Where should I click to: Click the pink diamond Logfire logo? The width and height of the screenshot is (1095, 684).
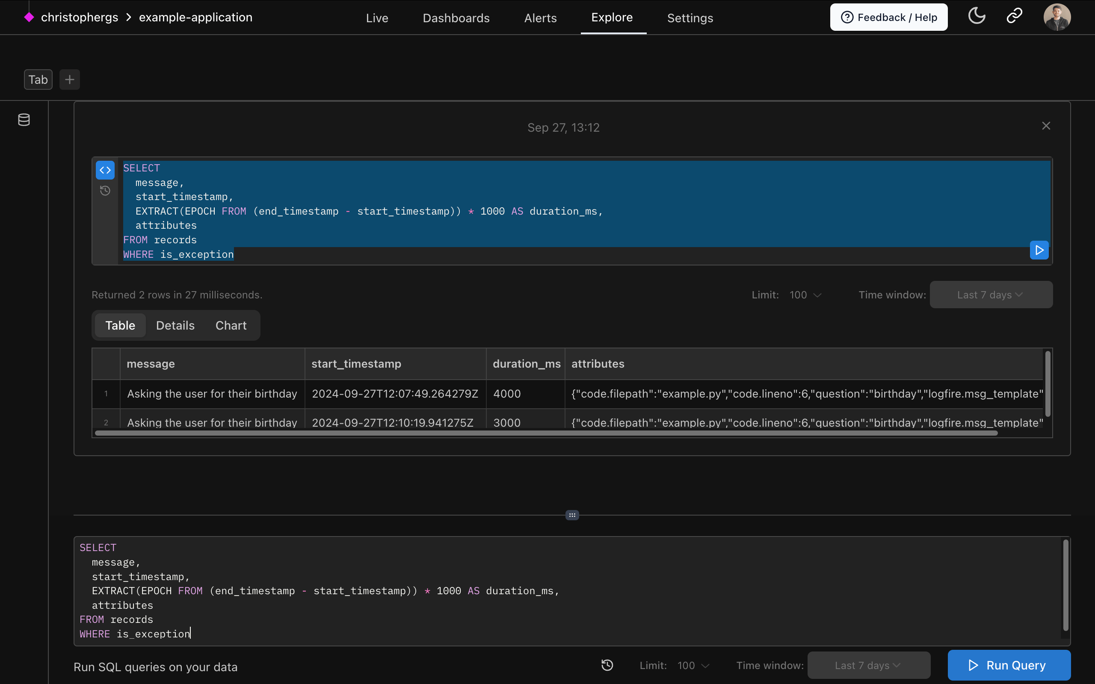[30, 17]
